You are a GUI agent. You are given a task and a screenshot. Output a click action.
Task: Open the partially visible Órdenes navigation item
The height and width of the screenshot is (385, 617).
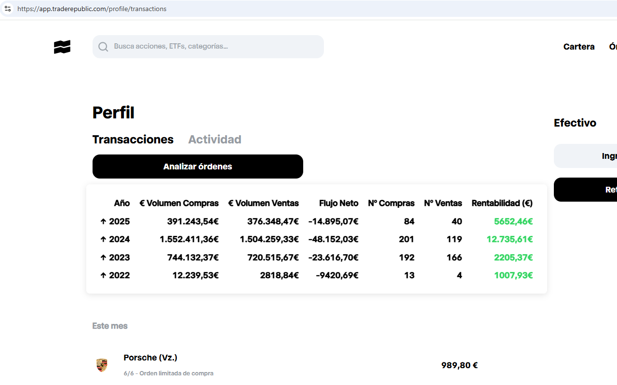[612, 47]
